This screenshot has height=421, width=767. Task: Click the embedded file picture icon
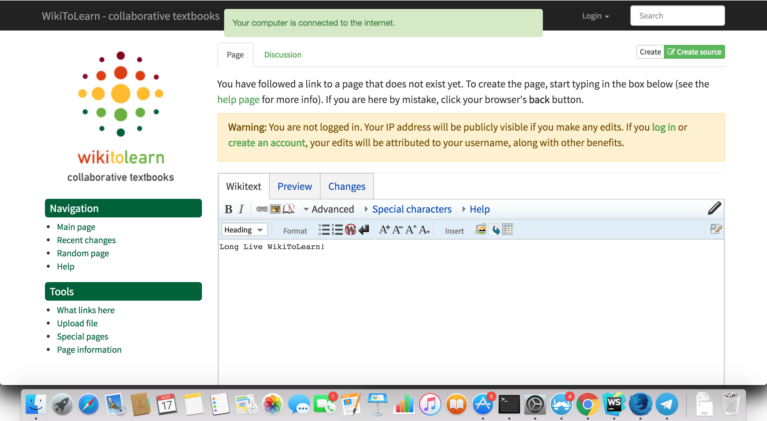[x=275, y=209]
